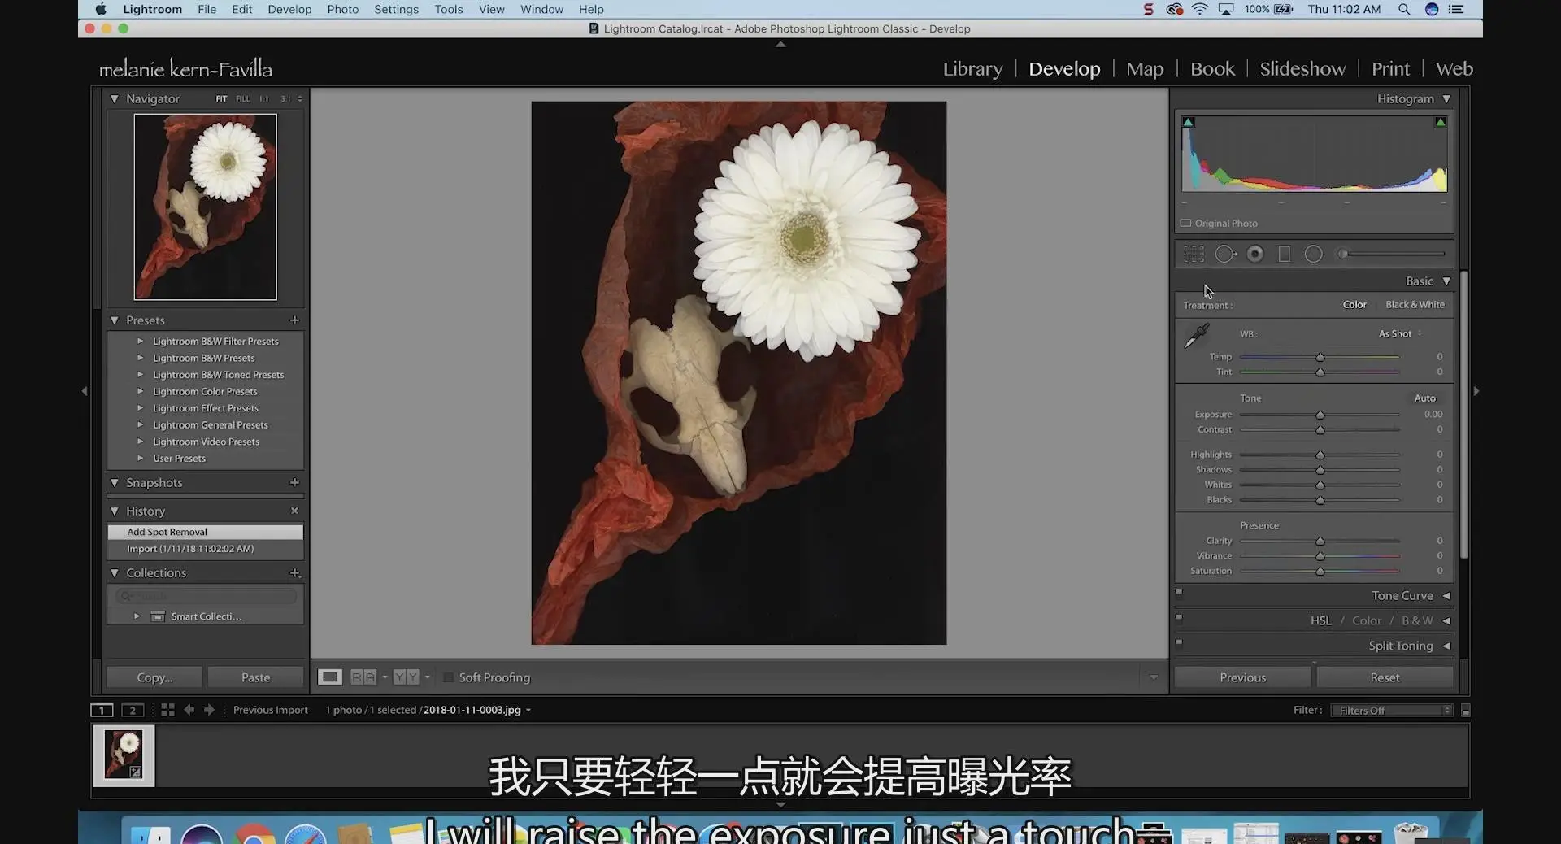Collapse the Navigator panel
Image resolution: width=1561 pixels, height=844 pixels.
pos(114,99)
